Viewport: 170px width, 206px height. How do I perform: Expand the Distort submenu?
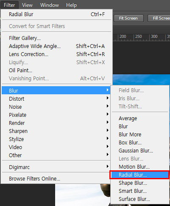tap(56, 99)
